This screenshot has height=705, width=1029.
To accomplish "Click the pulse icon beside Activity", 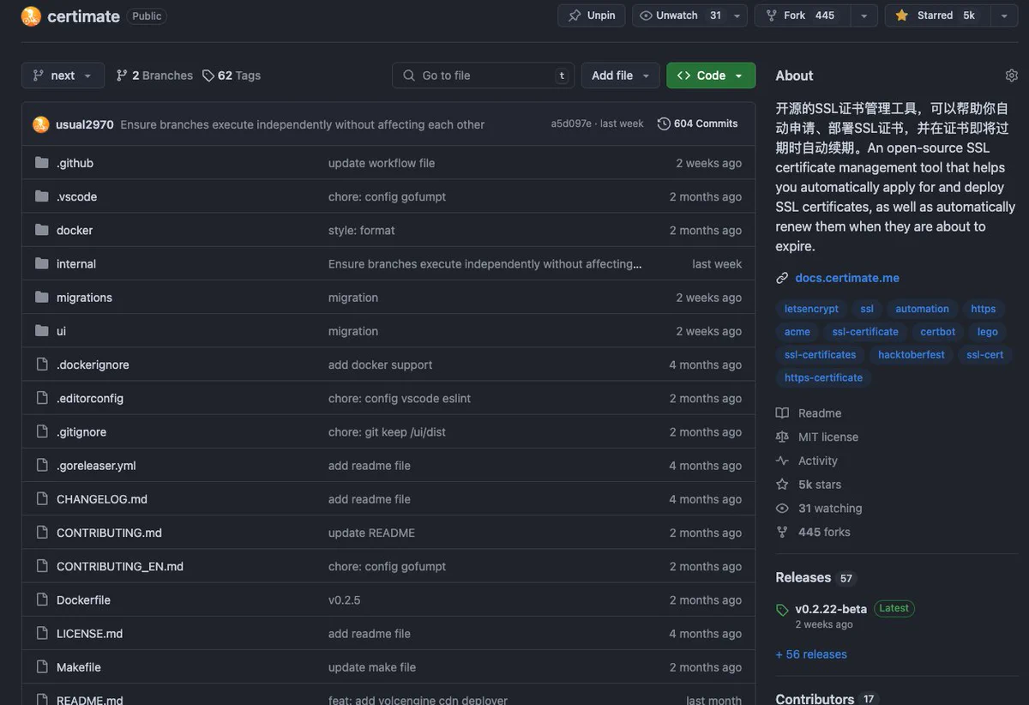I will 782,461.
